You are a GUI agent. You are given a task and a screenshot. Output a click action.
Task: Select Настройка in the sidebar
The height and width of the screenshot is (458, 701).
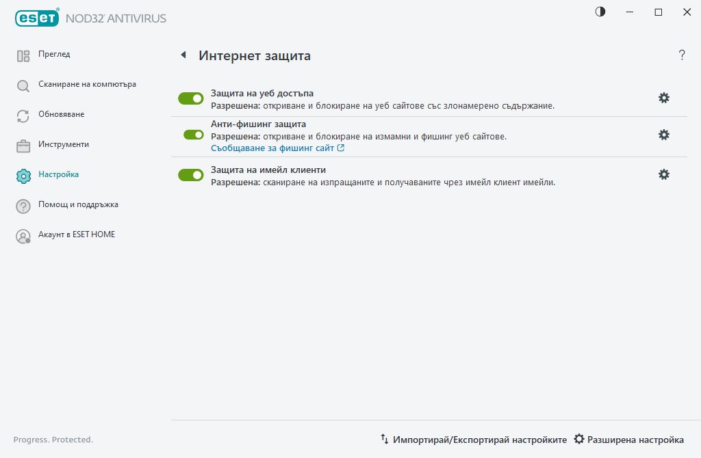59,174
